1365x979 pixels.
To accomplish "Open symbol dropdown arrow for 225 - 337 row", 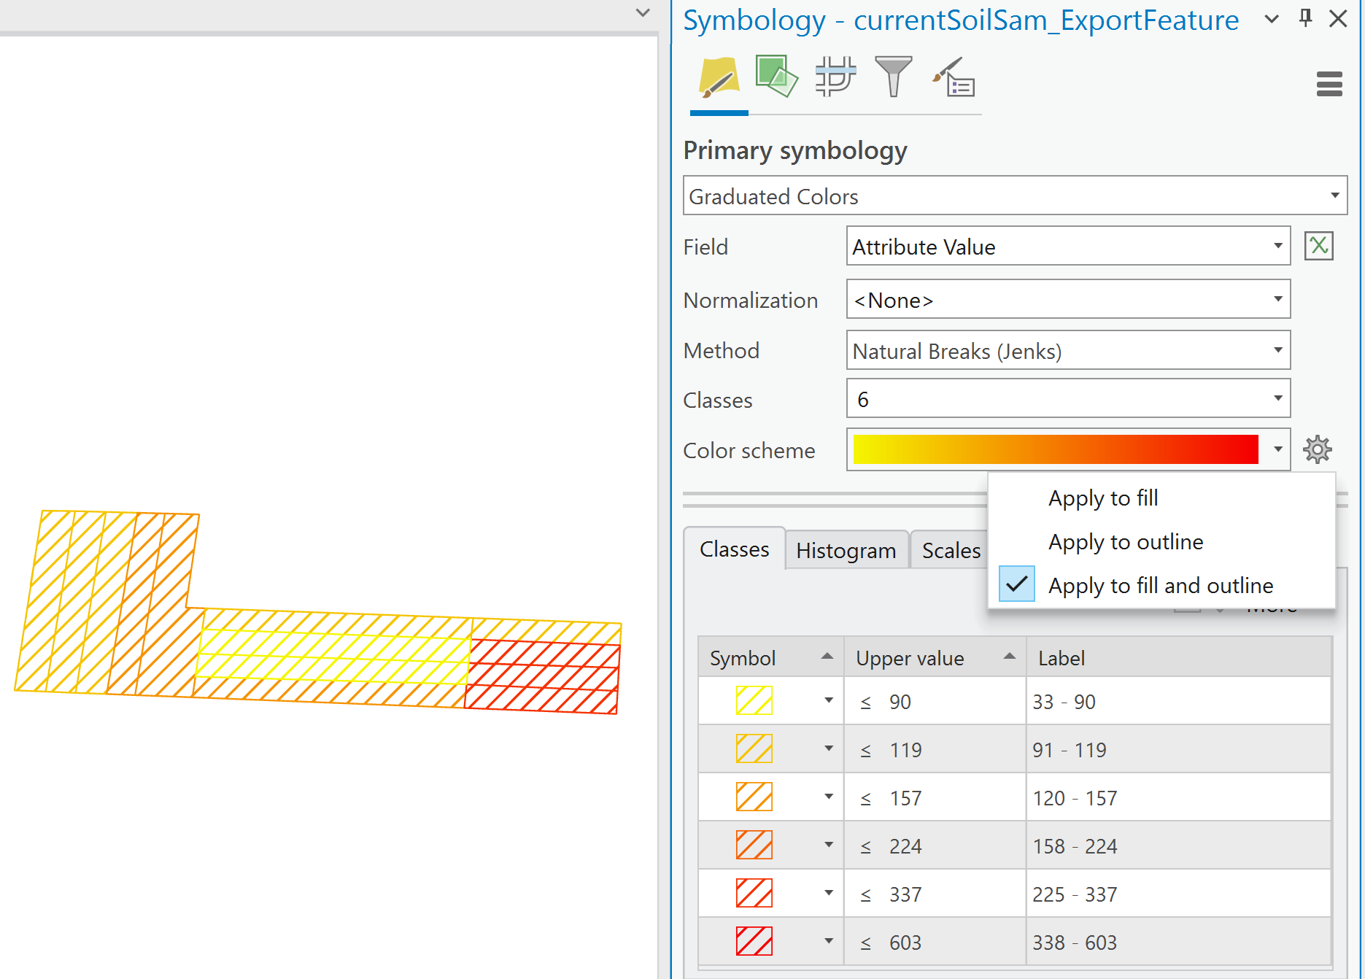I will point(829,893).
